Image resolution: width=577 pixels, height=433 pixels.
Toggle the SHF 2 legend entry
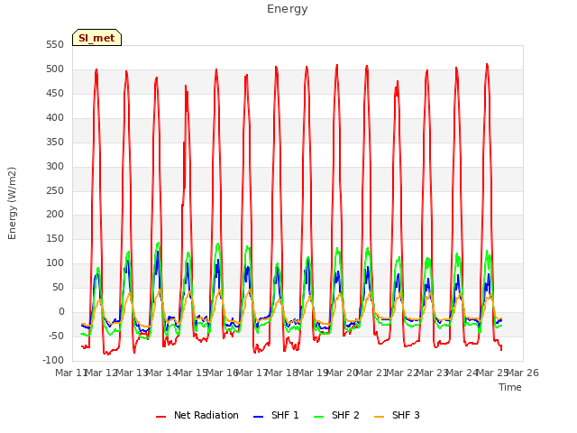pyautogui.click(x=336, y=415)
